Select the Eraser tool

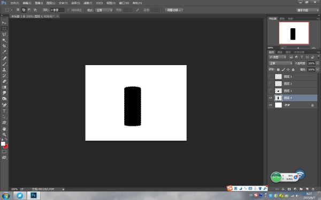point(4,81)
